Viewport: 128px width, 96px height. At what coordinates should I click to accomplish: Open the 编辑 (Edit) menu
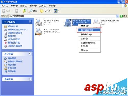tap(14, 6)
